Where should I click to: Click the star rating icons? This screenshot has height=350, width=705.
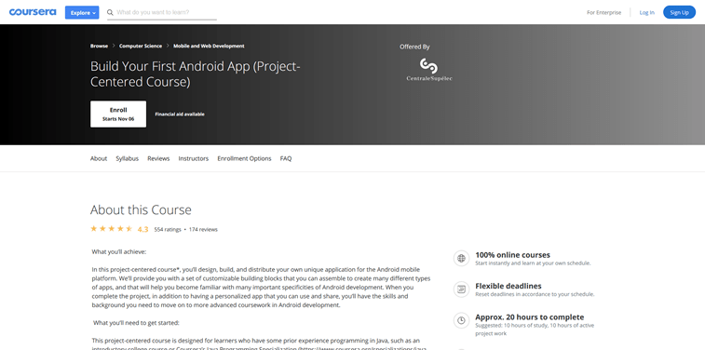tap(111, 229)
